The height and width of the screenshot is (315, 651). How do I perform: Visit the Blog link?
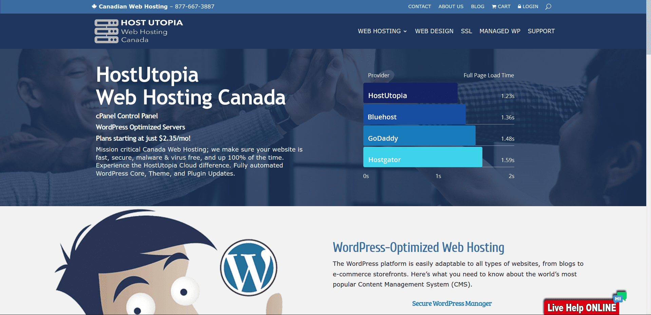478,6
